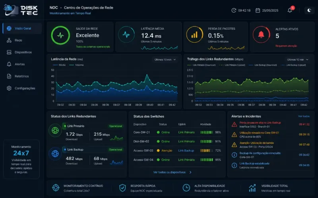Click the bell icon beside Alertas
This screenshot has width=318, height=198.
click(x=9, y=64)
